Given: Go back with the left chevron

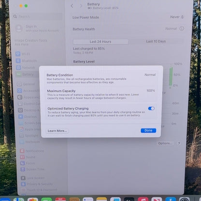Looking at the screenshot, I should [72, 6].
